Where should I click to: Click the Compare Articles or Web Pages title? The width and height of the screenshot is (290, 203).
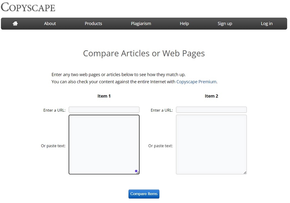click(144, 53)
